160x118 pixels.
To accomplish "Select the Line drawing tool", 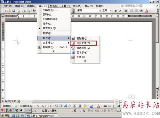I will point(38,106).
